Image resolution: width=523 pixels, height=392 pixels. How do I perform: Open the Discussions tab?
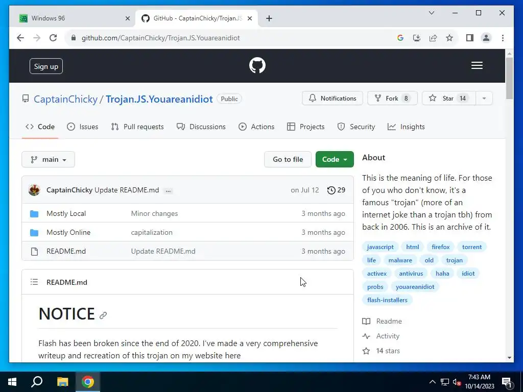pos(201,127)
